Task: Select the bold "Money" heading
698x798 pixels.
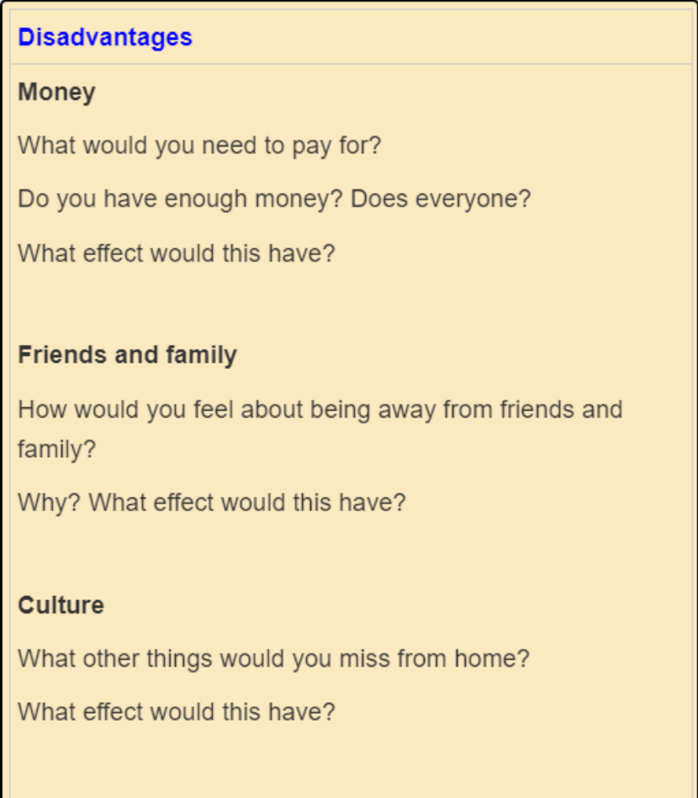Action: 56,92
